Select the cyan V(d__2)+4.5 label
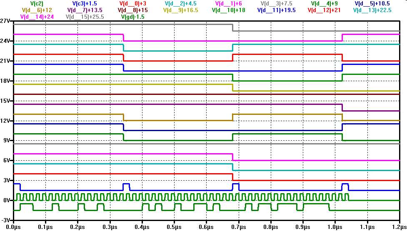The height and width of the screenshot is (231, 407). point(179,3)
